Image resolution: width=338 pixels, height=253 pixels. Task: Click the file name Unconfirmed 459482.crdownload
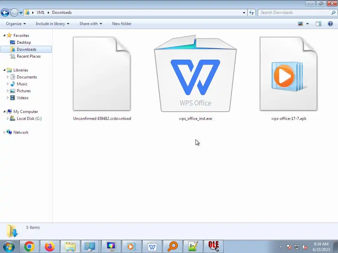click(x=102, y=119)
